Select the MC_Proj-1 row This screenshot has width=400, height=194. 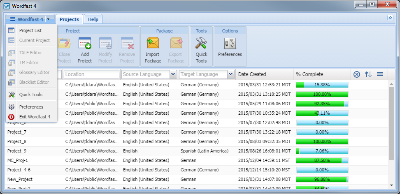pyautogui.click(x=196, y=160)
